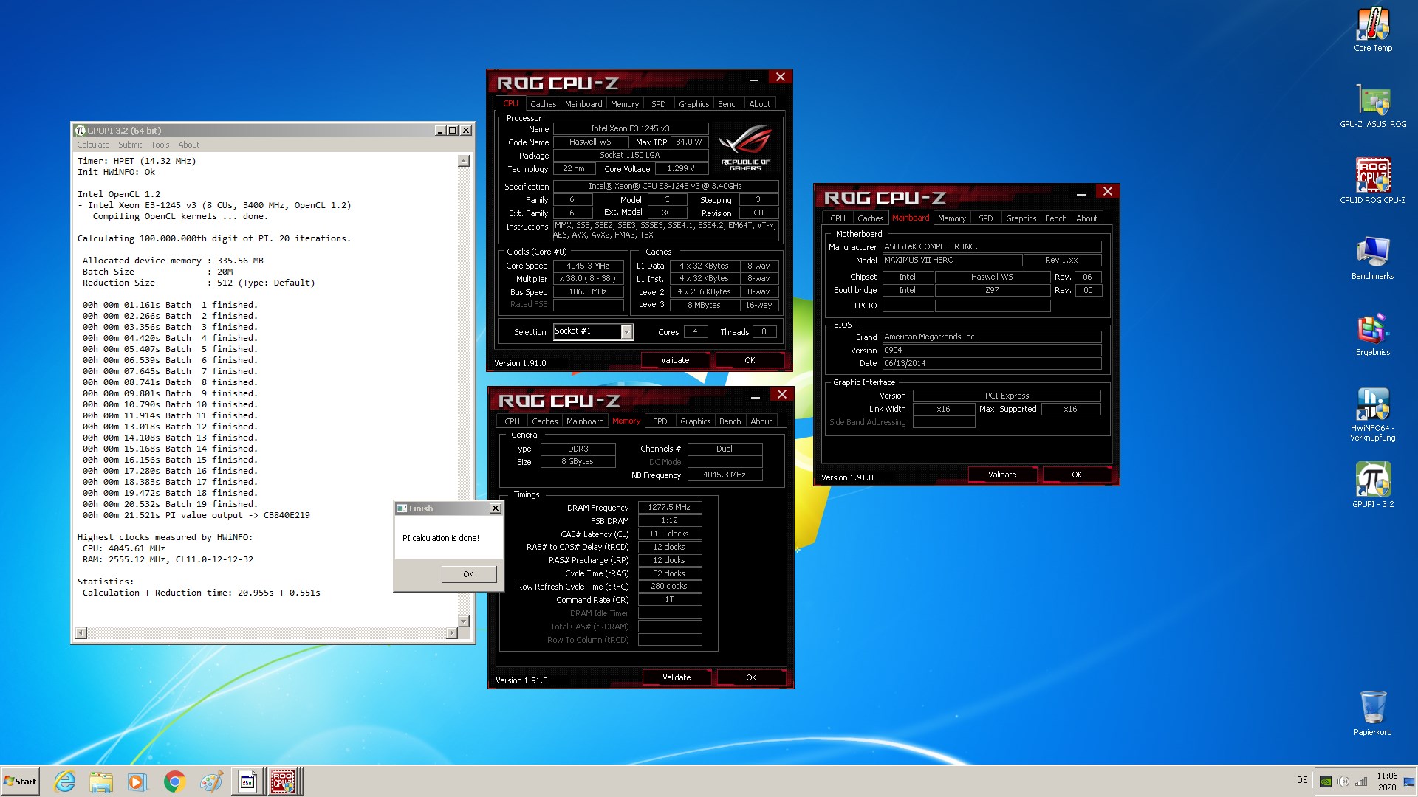1418x797 pixels.
Task: Confirm OK in the Finish dialog
Action: coord(469,574)
